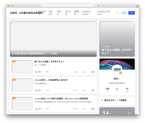Click views eye icon on 做了这么久联盟 article
The image size is (145, 123).
point(75,72)
